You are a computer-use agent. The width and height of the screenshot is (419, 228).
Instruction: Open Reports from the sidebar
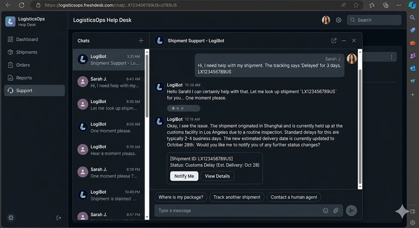(x=34, y=78)
